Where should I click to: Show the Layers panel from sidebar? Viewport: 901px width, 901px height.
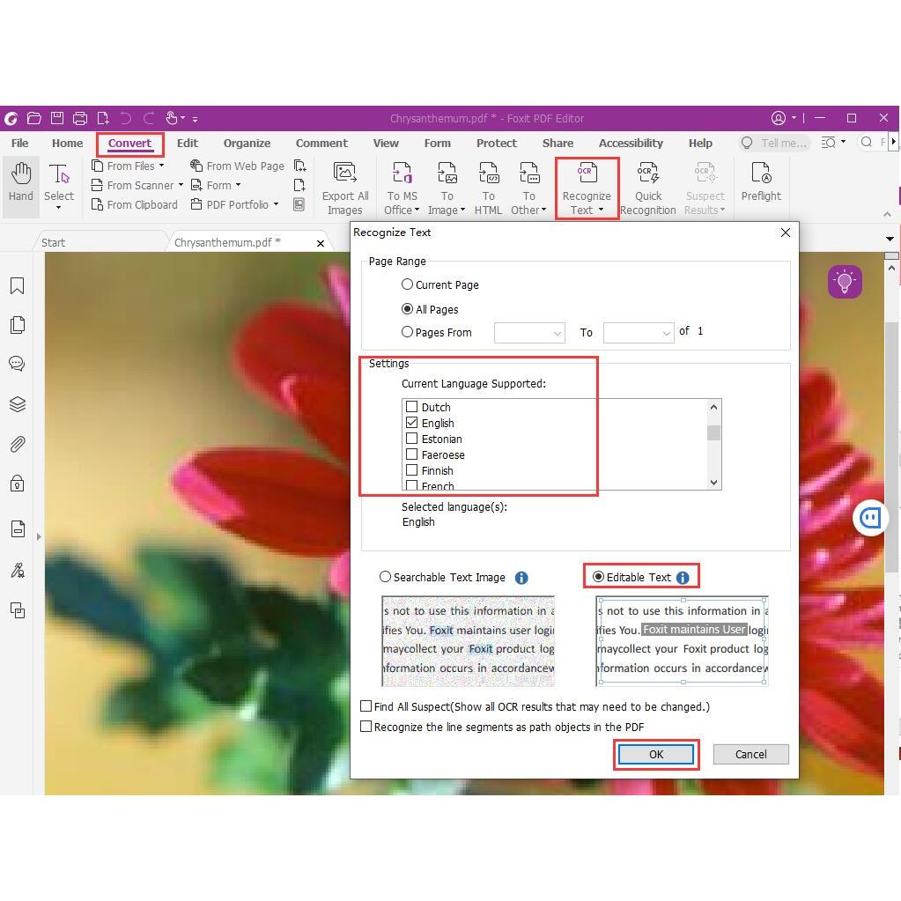pyautogui.click(x=17, y=404)
